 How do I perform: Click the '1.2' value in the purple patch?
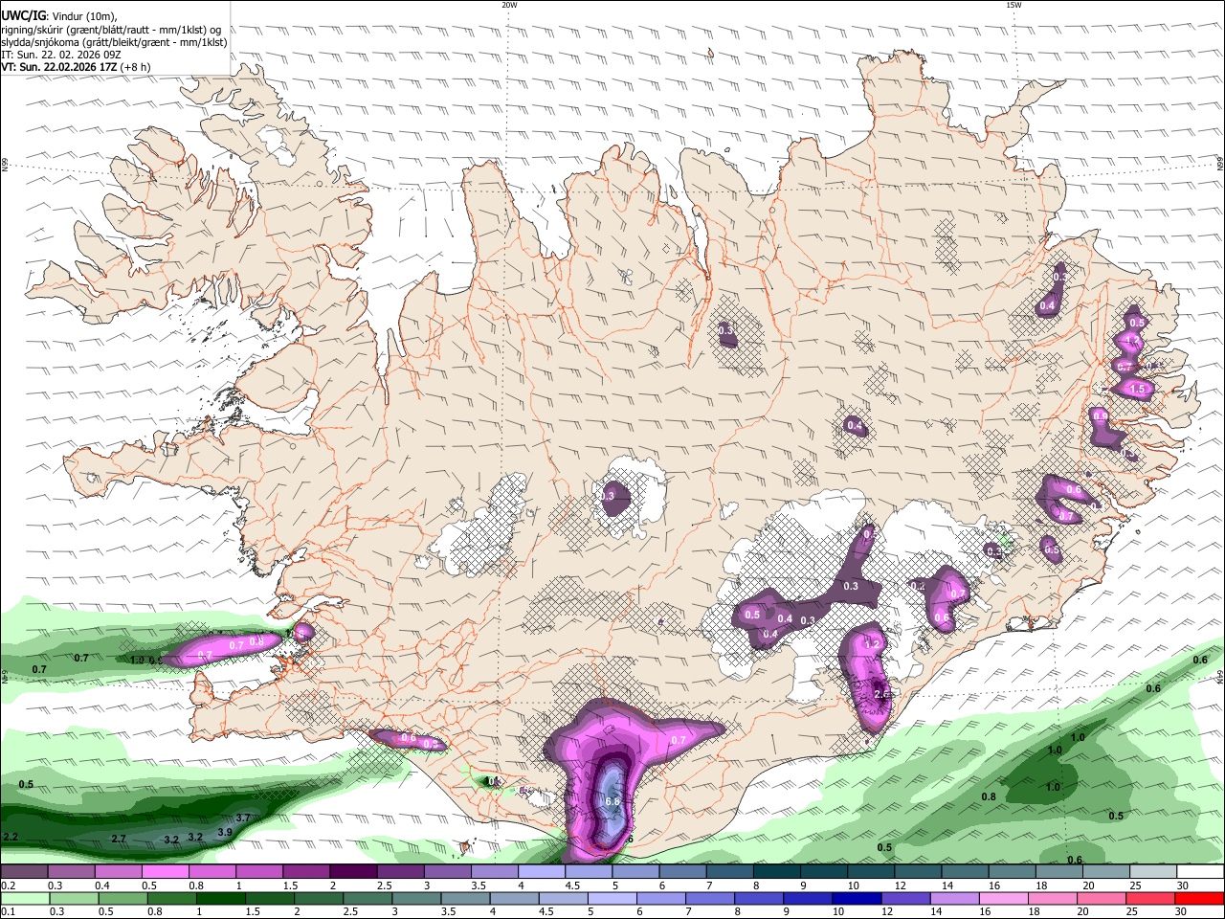[x=872, y=645]
